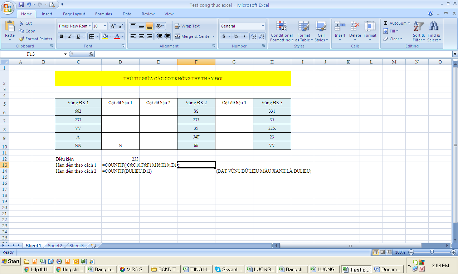458x274 pixels.
Task: Toggle Wrap Text option
Action: 187,26
